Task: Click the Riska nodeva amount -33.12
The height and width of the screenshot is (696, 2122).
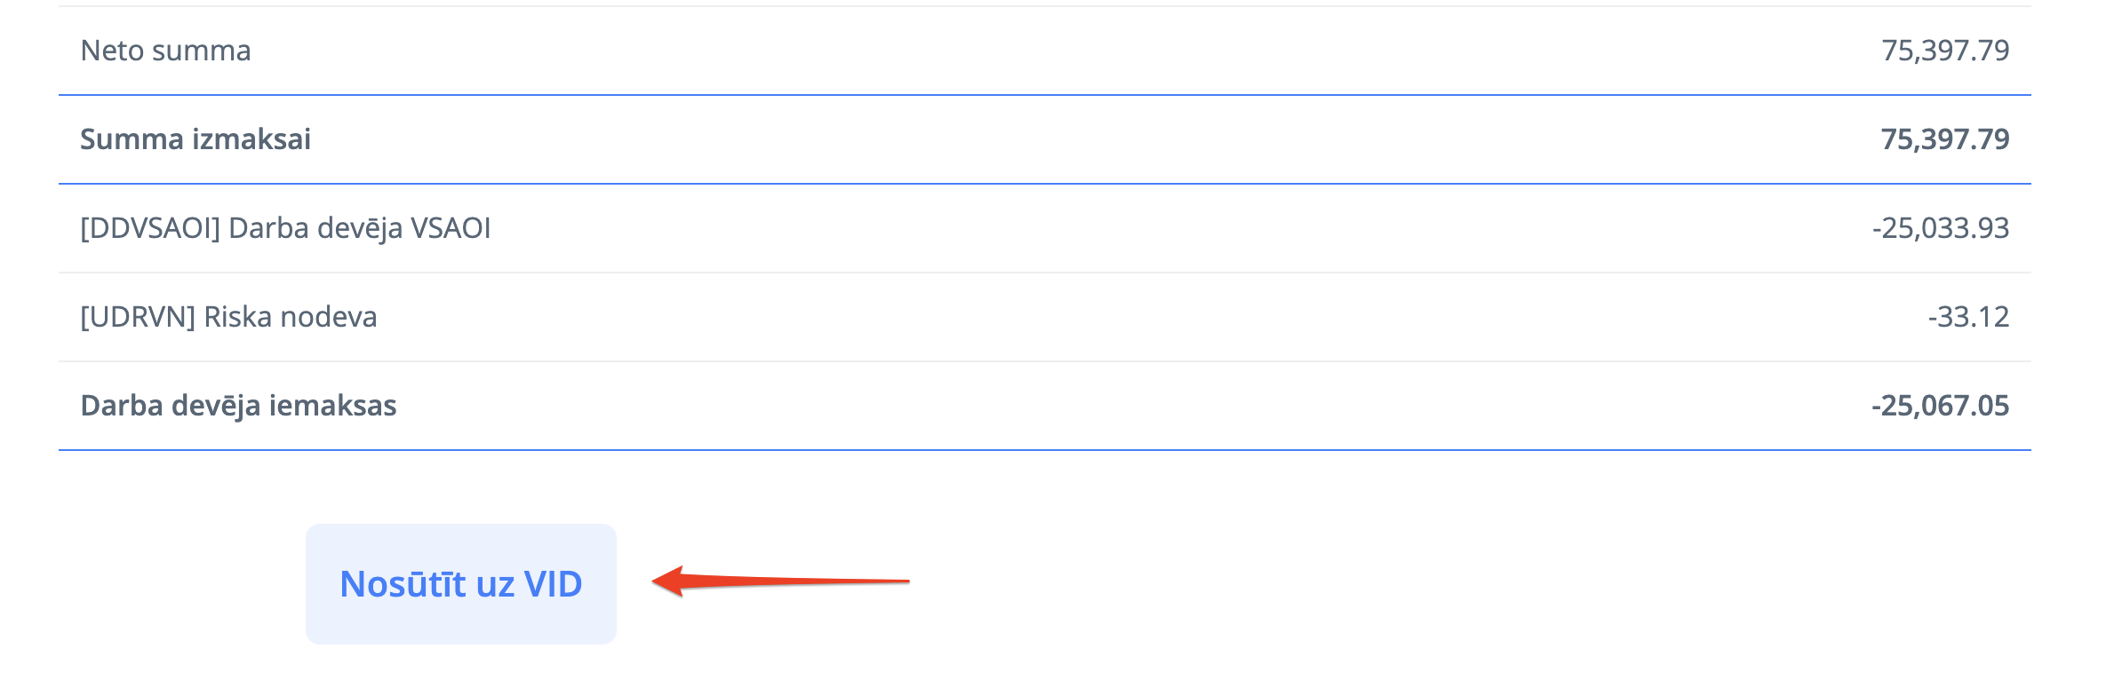Action: pyautogui.click(x=1968, y=317)
